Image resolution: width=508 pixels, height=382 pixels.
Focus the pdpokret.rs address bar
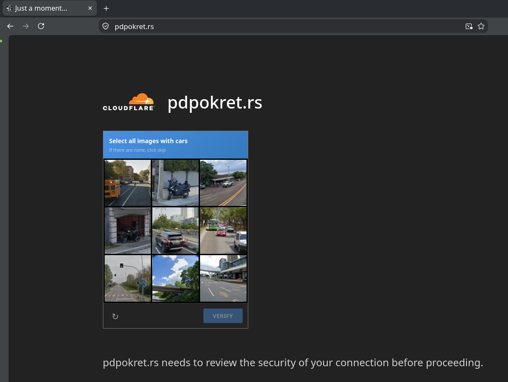pyautogui.click(x=285, y=26)
